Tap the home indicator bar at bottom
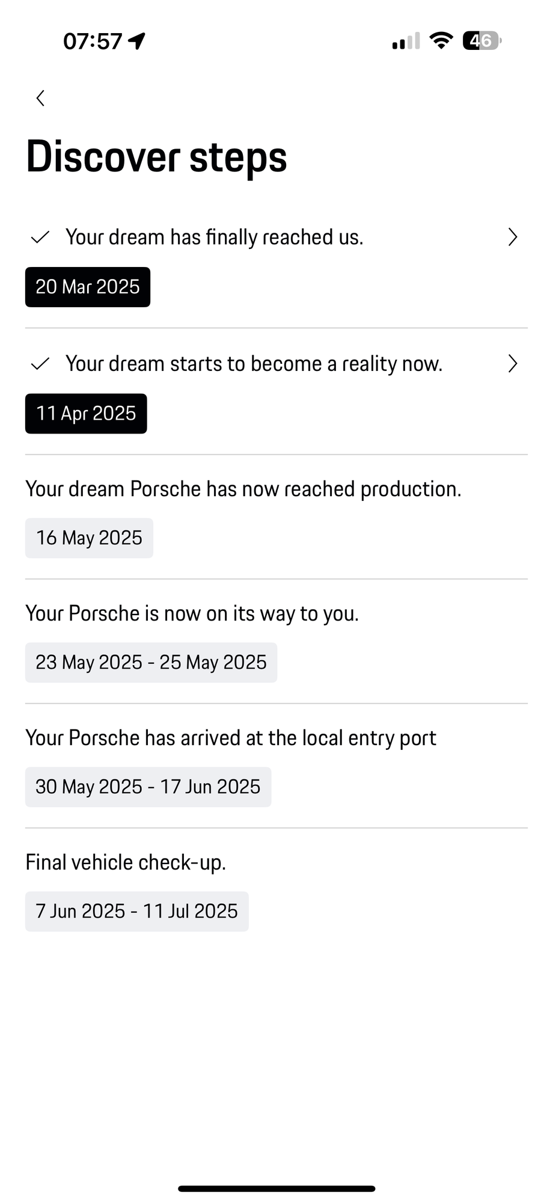 coord(276,1188)
